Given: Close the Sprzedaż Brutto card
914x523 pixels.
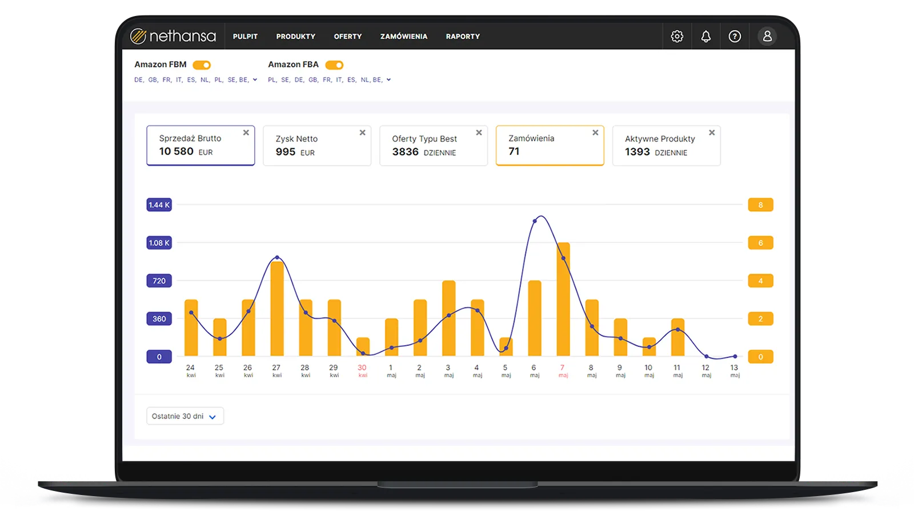Looking at the screenshot, I should 246,133.
